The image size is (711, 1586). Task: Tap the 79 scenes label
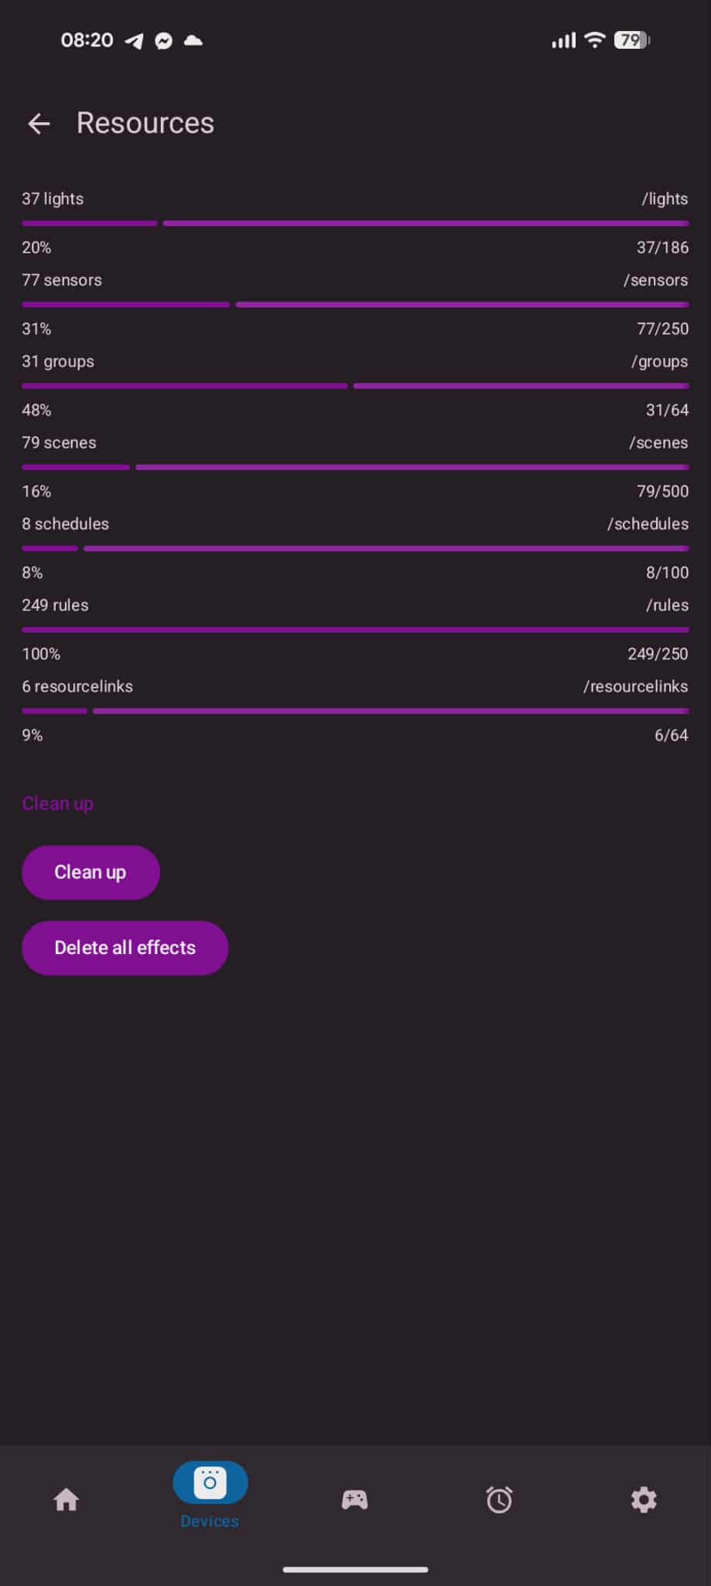coord(59,443)
